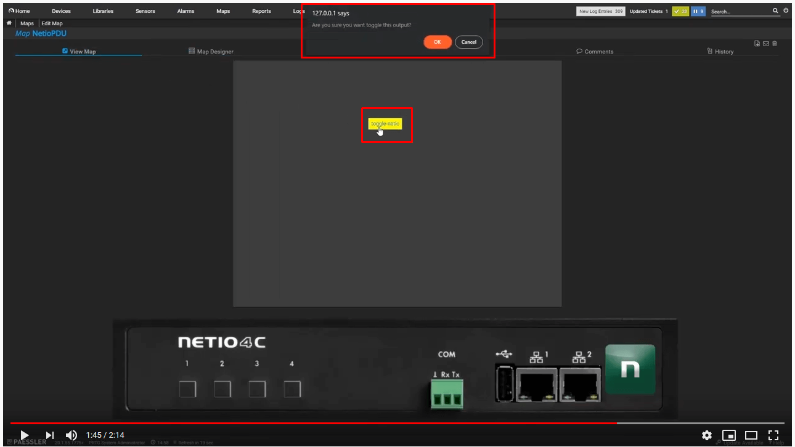
Task: Click the Edit Map breadcrumb link
Action: tap(52, 23)
